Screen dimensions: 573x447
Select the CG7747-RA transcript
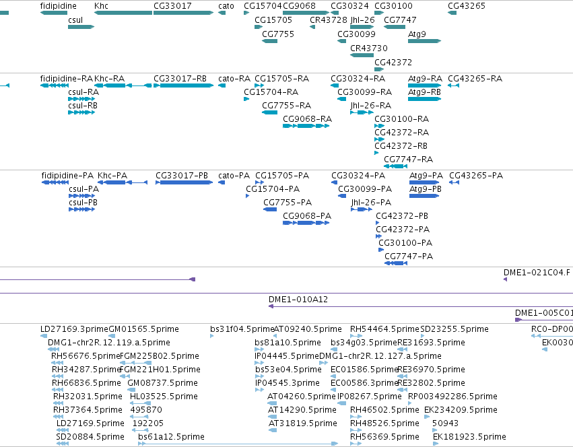point(396,166)
